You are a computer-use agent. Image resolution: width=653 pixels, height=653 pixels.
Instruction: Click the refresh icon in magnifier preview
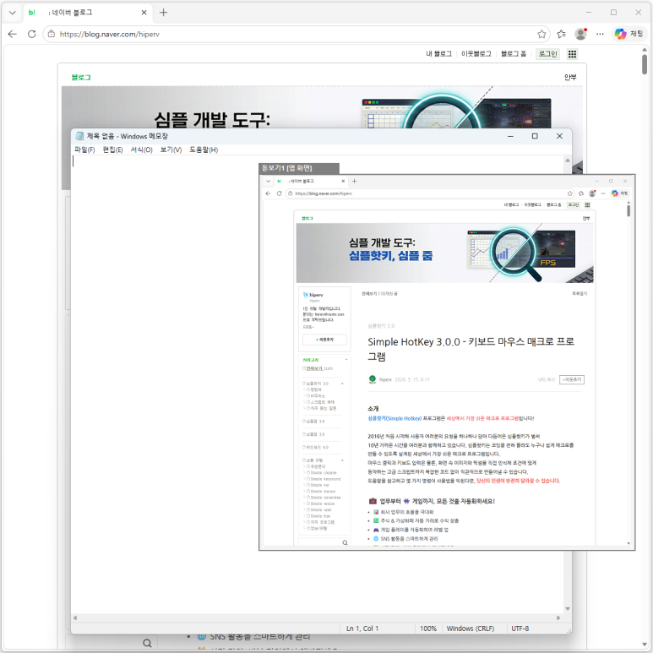279,193
